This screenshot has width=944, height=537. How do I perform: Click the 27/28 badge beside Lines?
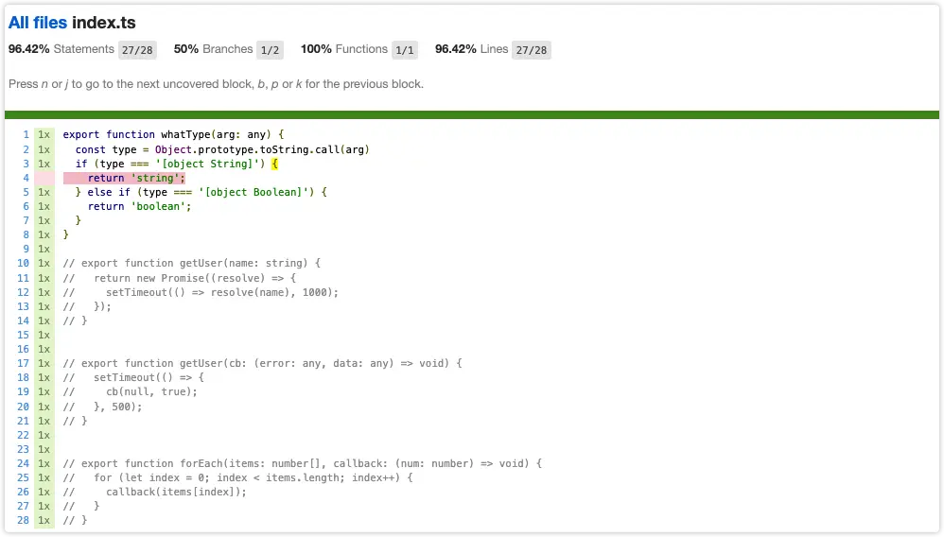pos(532,50)
